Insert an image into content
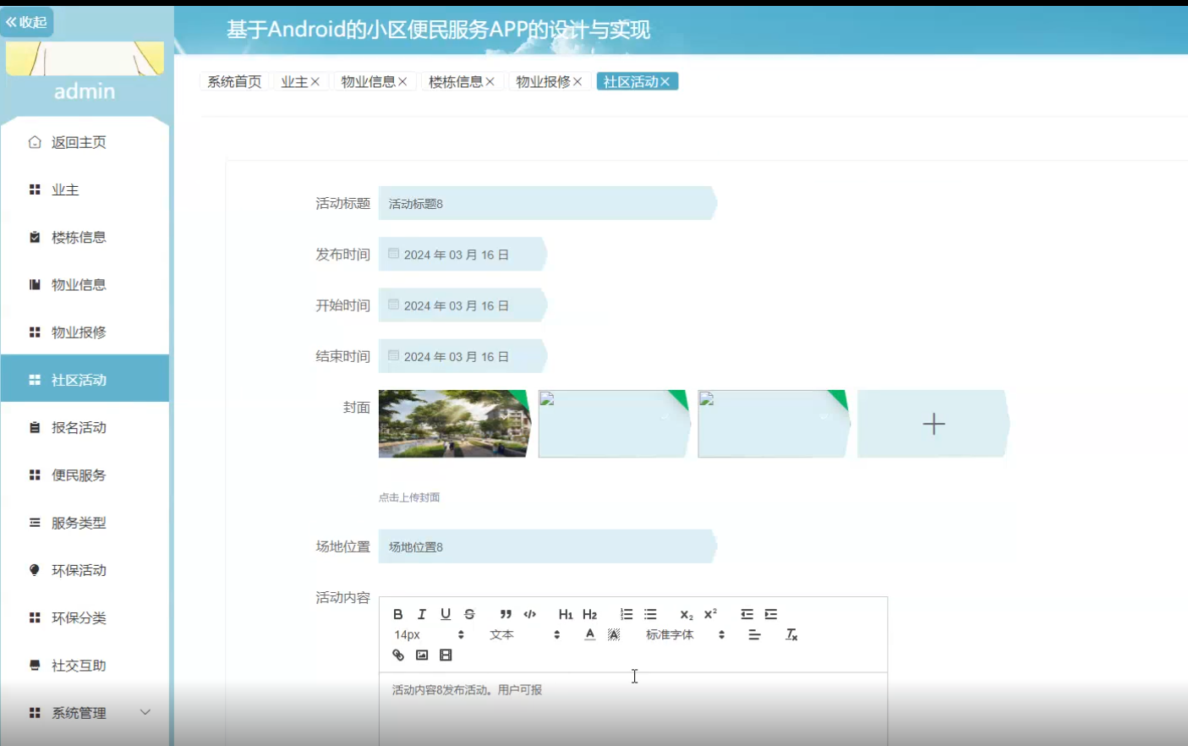The width and height of the screenshot is (1188, 746). 422,655
